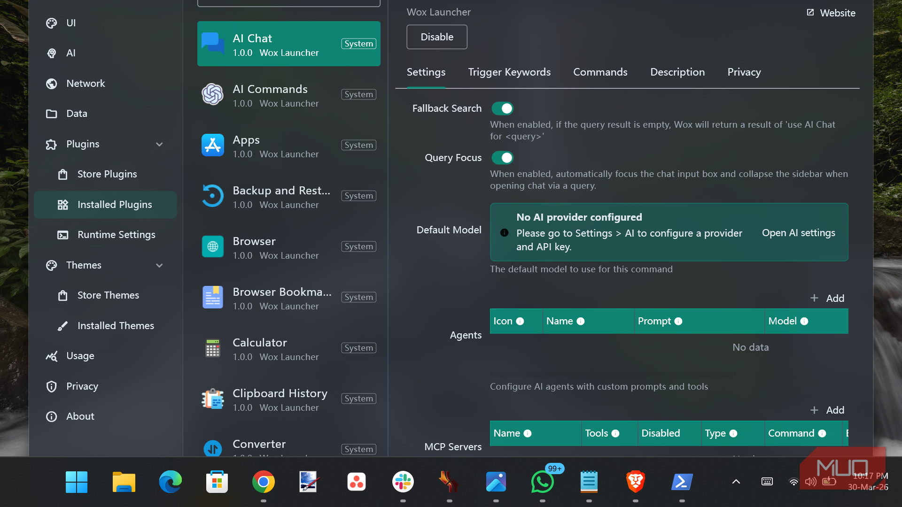Collapse the Themes section chevron
Viewport: 902px width, 507px height.
tap(159, 265)
